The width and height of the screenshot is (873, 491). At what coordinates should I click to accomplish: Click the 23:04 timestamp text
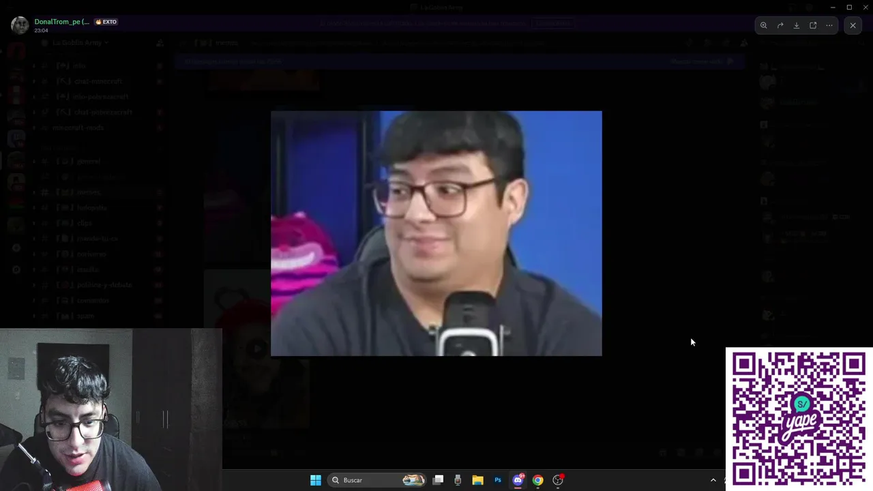41,31
